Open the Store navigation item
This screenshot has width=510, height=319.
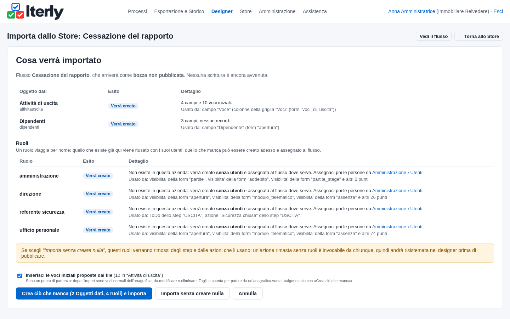[x=246, y=11]
